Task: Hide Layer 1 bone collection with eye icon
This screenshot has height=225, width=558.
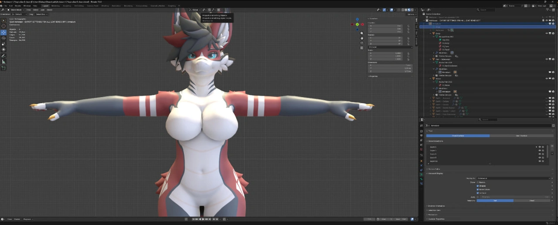Action: 539,147
